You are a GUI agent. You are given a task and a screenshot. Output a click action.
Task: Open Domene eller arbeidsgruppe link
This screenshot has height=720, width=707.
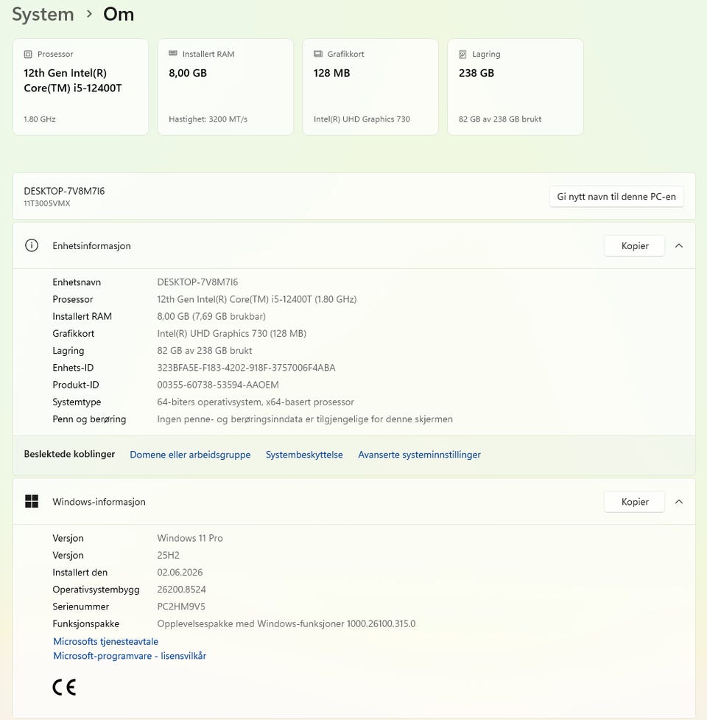[x=190, y=455]
